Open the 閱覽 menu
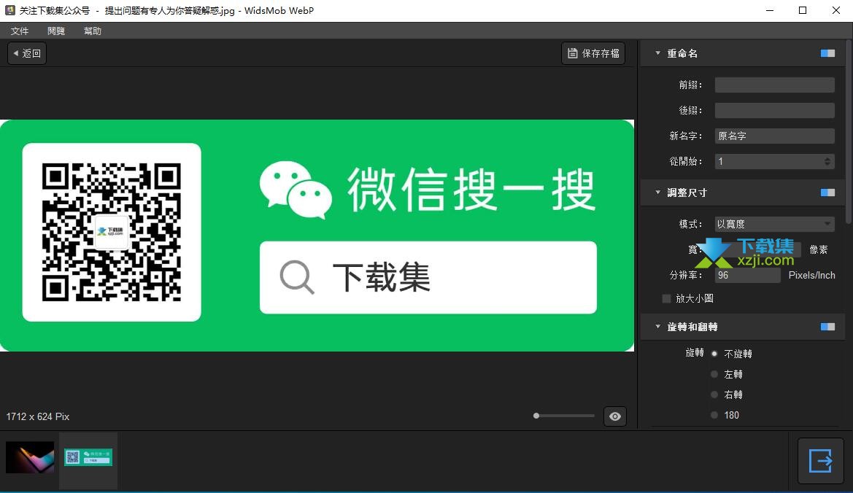Image resolution: width=853 pixels, height=493 pixels. [56, 31]
